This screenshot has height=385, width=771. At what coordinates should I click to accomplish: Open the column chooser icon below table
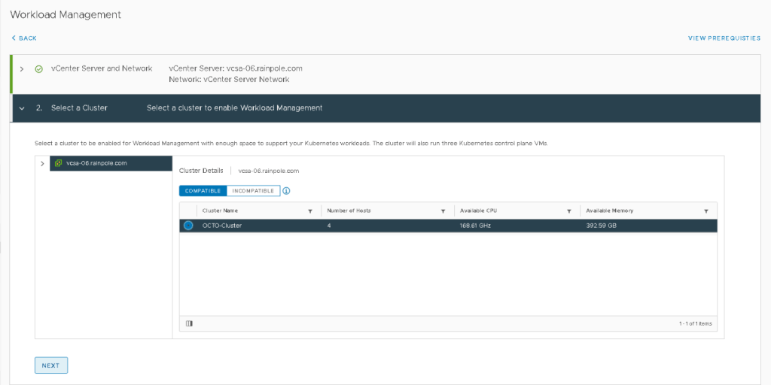[x=189, y=324]
